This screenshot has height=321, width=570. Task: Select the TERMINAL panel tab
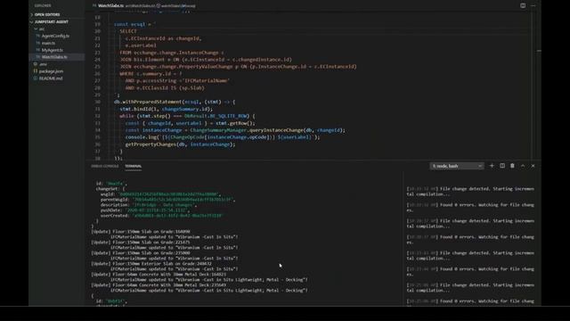tap(133, 166)
